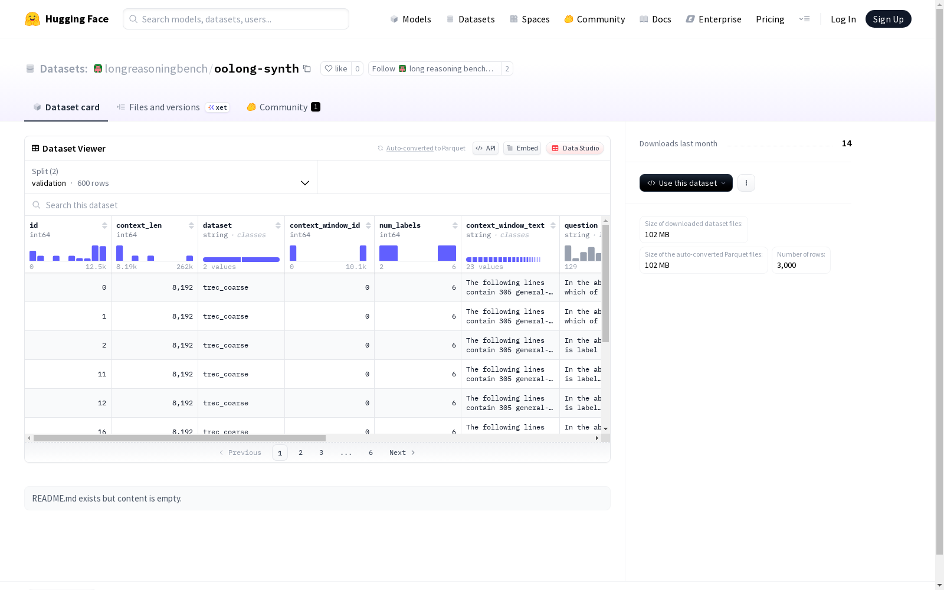
Task: Copy dataset name with the copy icon
Action: tap(307, 68)
